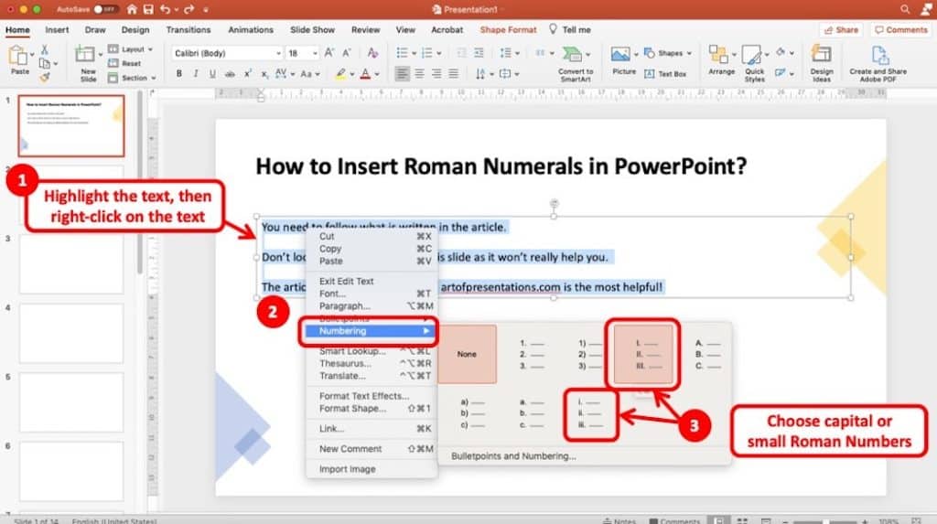Viewport: 937px width, 524px height.
Task: Select 1. 2. 3. numbering style
Action: coord(532,354)
